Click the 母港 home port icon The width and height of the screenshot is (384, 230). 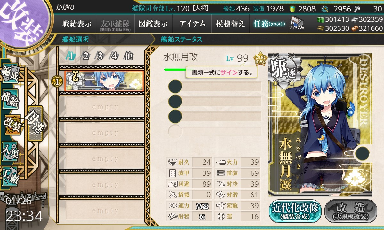click(35, 123)
